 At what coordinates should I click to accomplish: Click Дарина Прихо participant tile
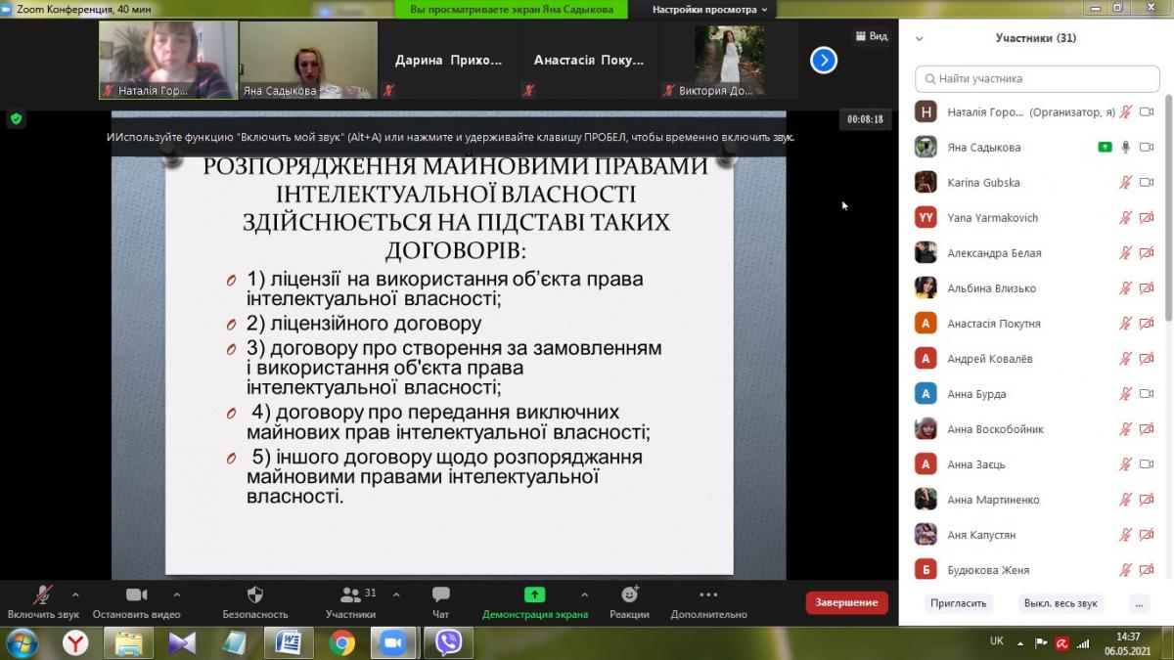click(x=448, y=61)
